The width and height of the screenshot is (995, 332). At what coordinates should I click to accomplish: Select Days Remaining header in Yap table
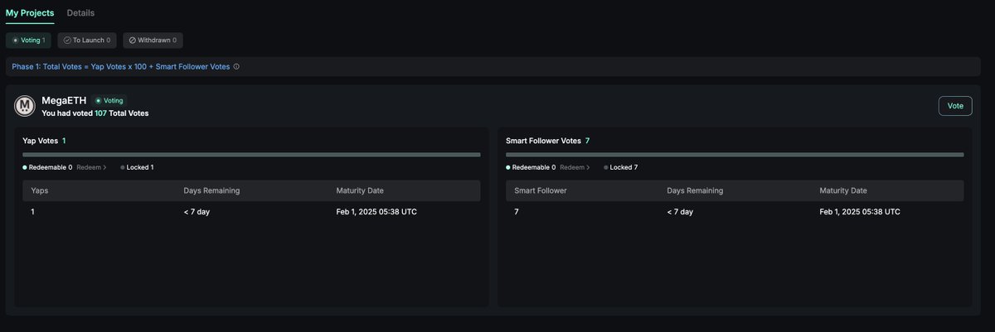click(x=211, y=190)
